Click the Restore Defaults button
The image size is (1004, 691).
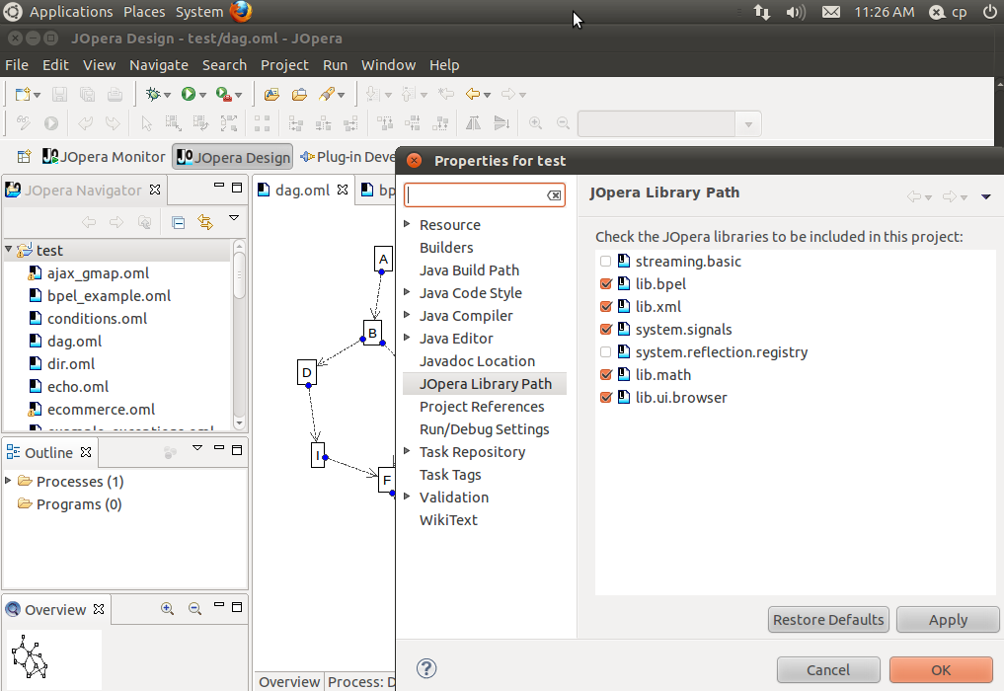pyautogui.click(x=828, y=620)
